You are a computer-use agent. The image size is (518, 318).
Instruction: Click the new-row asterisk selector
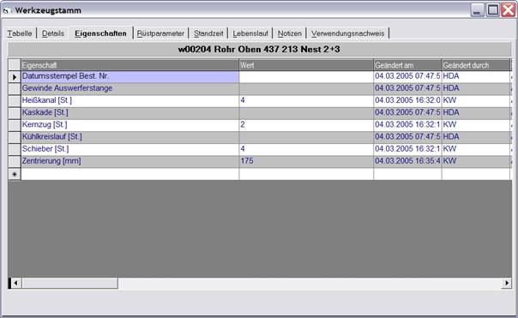tap(15, 174)
